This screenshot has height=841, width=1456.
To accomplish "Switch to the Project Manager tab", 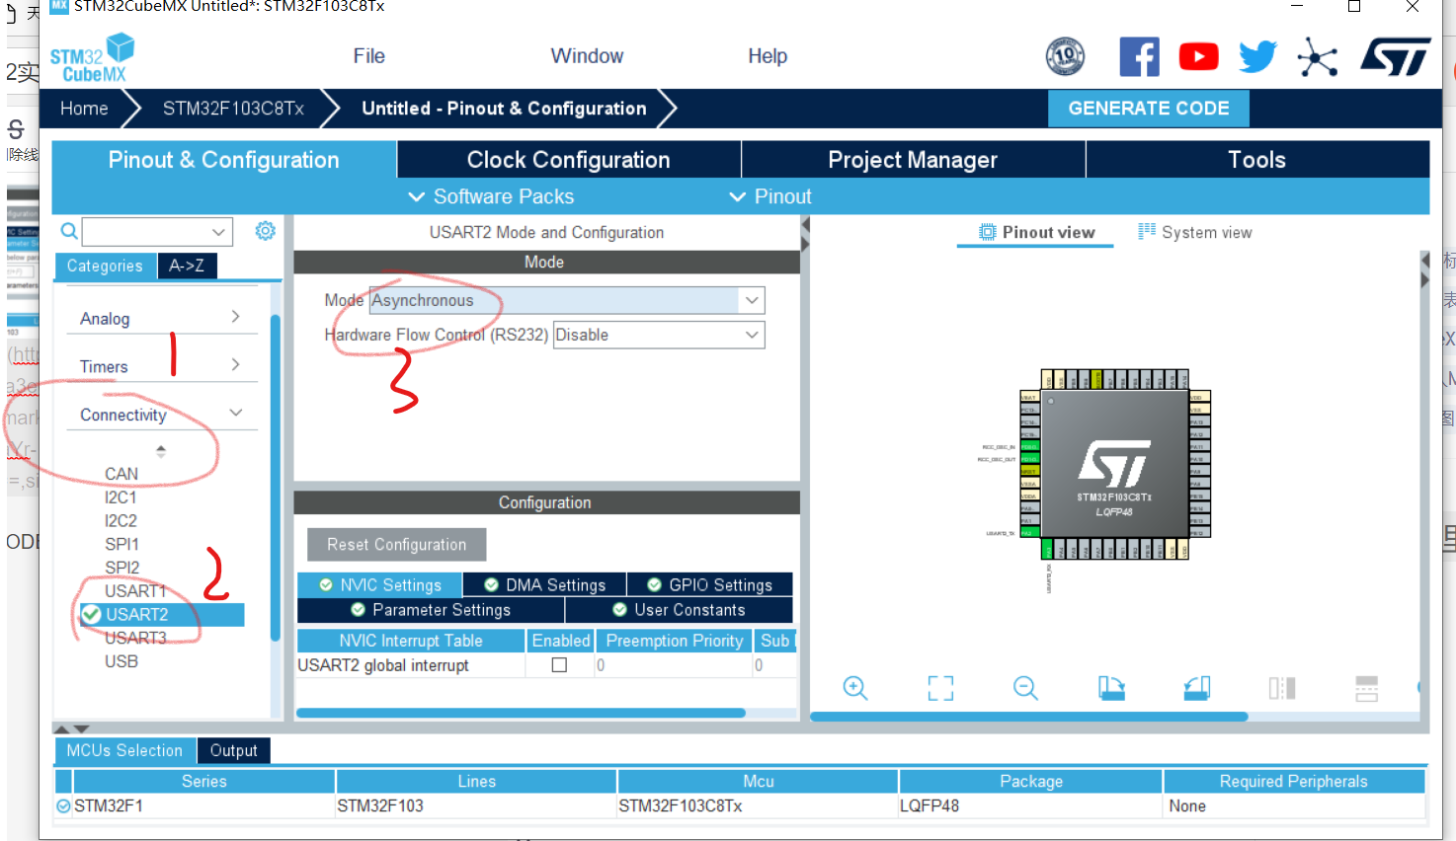I will (913, 160).
